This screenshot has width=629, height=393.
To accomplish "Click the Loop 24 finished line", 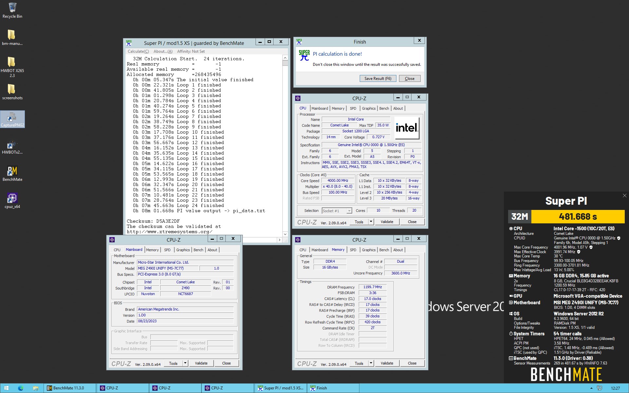I will pos(179,205).
